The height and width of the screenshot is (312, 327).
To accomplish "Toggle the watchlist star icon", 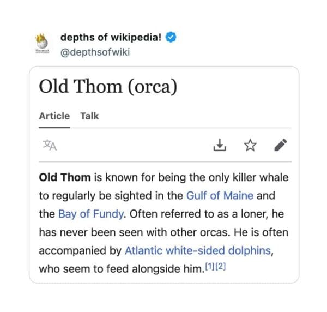I will click(x=250, y=145).
